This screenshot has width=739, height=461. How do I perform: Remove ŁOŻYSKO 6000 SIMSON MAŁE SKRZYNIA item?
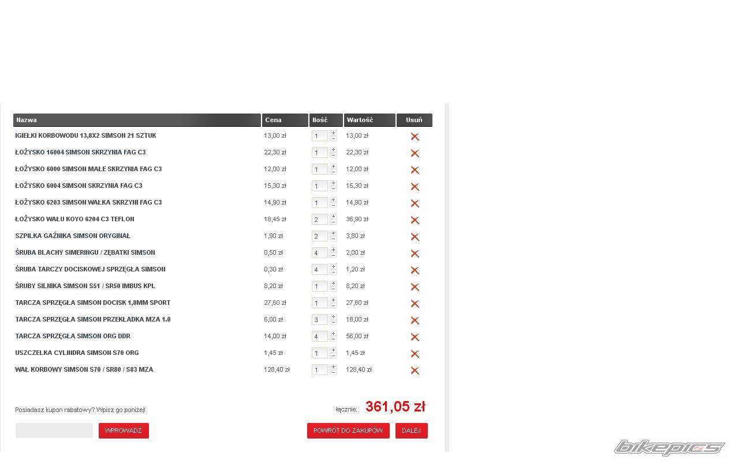pos(415,170)
